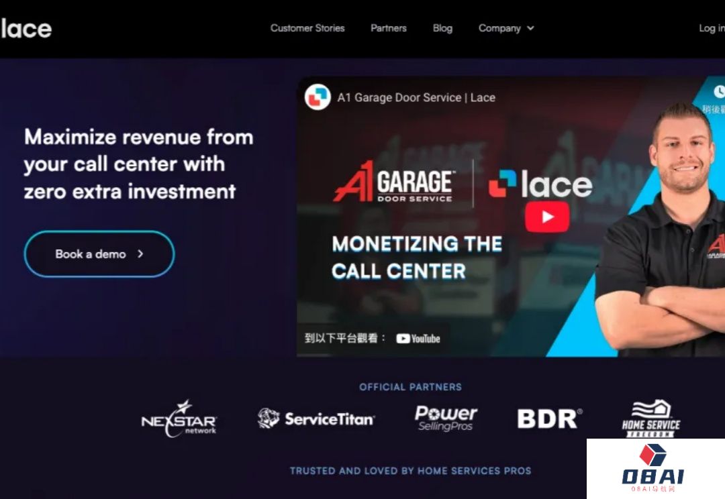Click the Power Selling Pros logo
The height and width of the screenshot is (499, 725).
coord(446,418)
